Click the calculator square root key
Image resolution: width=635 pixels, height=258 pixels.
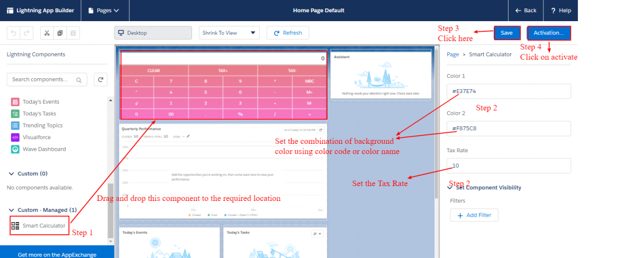pyautogui.click(x=137, y=103)
